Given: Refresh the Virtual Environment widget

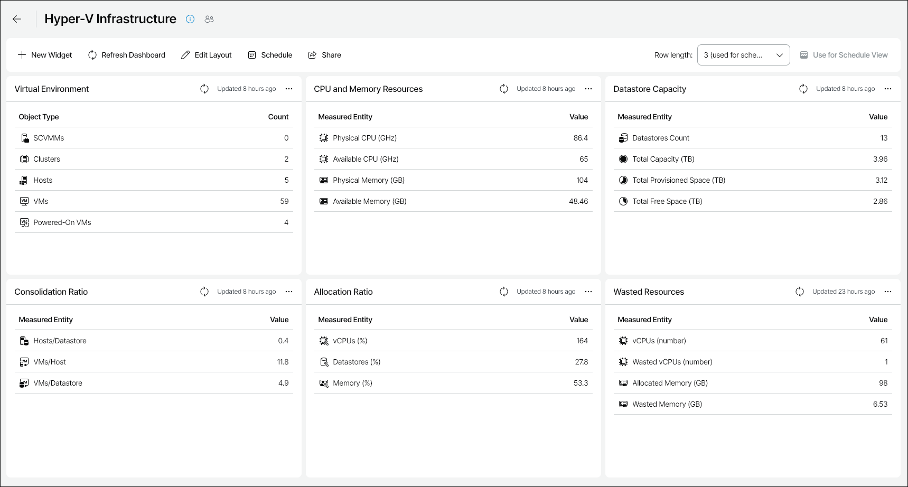Looking at the screenshot, I should tap(204, 89).
